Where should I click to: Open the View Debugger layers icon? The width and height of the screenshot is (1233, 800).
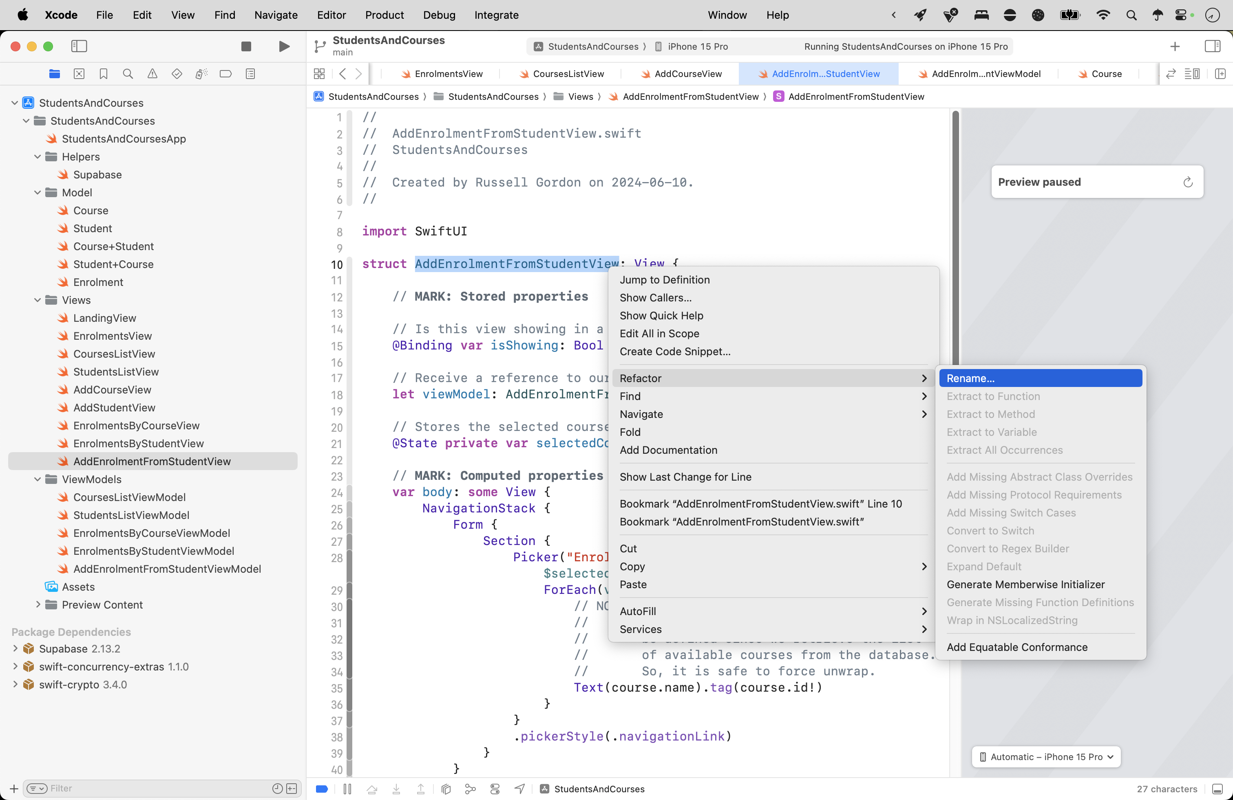click(446, 789)
